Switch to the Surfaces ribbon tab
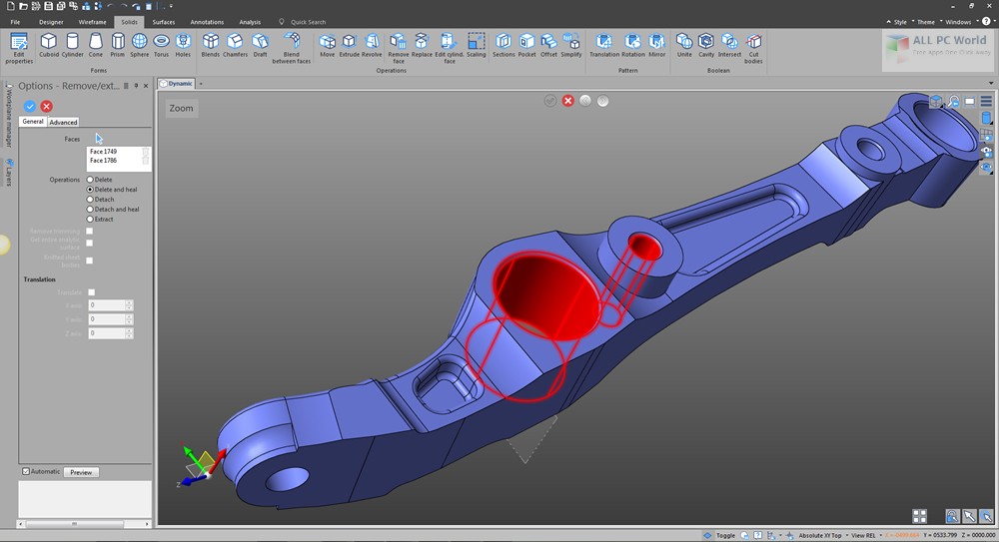 pyautogui.click(x=164, y=22)
